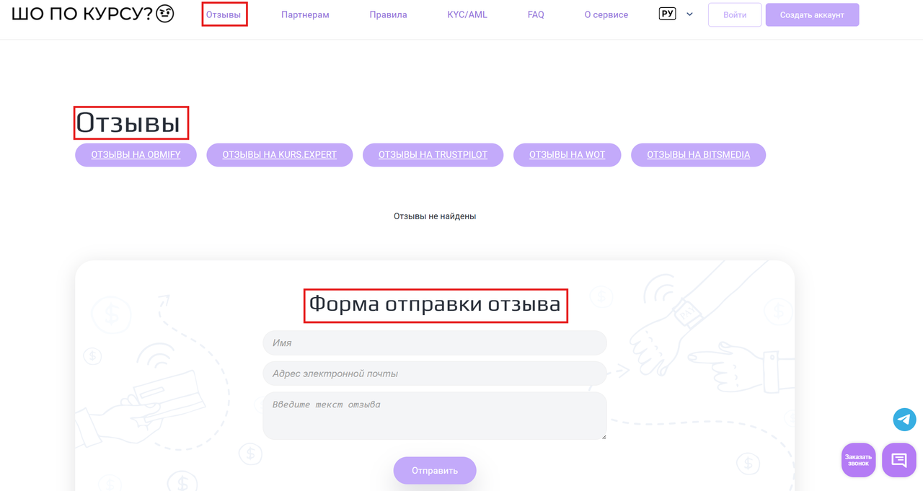Open ОТЗЫВЫ НА TRUSTPILOT link

tap(433, 155)
